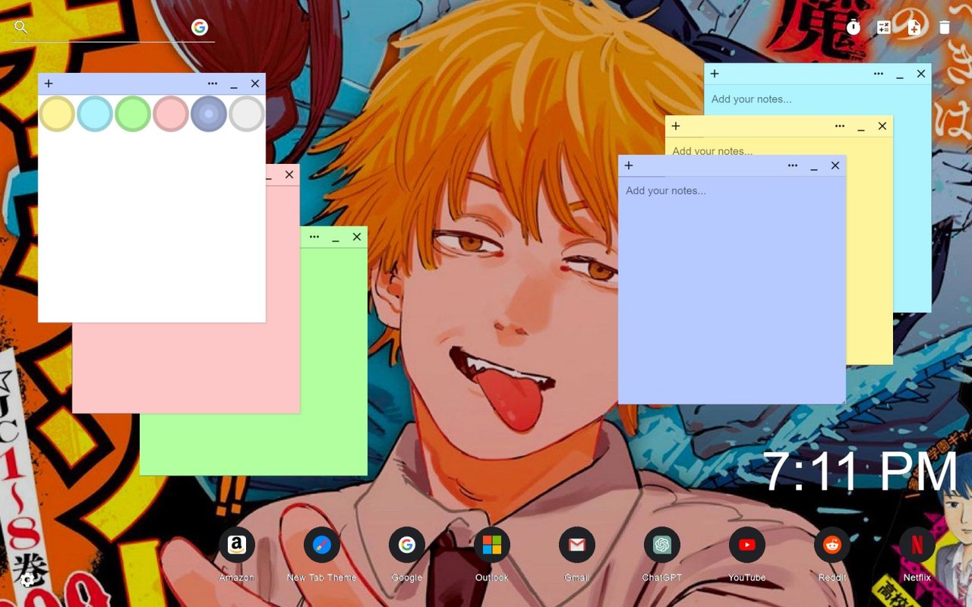972x607 pixels.
Task: Pick the yellow color circle
Action: click(x=57, y=114)
